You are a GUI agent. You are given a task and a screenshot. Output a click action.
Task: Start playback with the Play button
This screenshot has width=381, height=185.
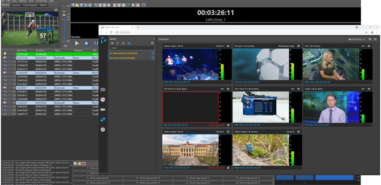coord(77,43)
